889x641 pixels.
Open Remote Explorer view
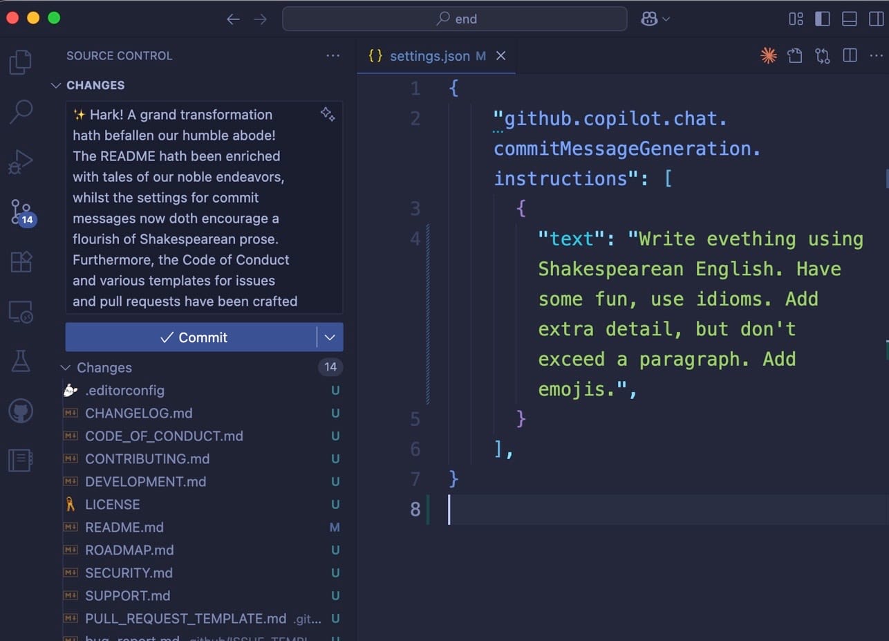(x=20, y=312)
